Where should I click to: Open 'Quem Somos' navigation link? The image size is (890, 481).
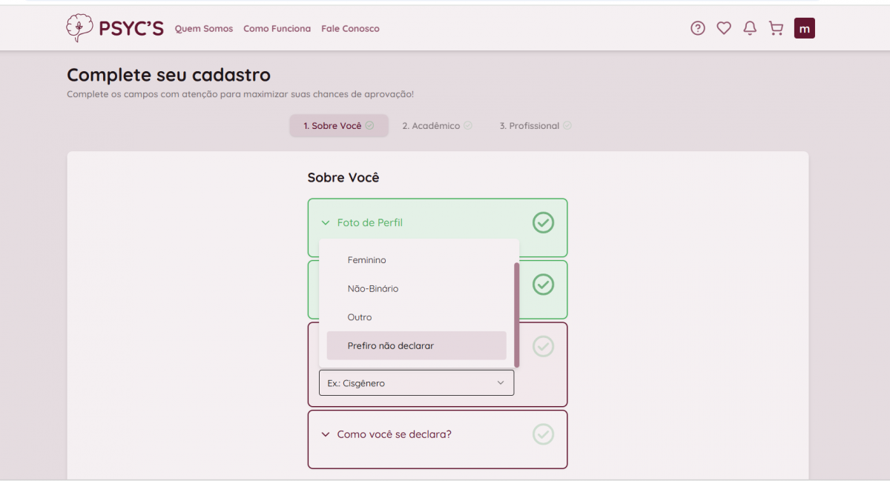(204, 29)
